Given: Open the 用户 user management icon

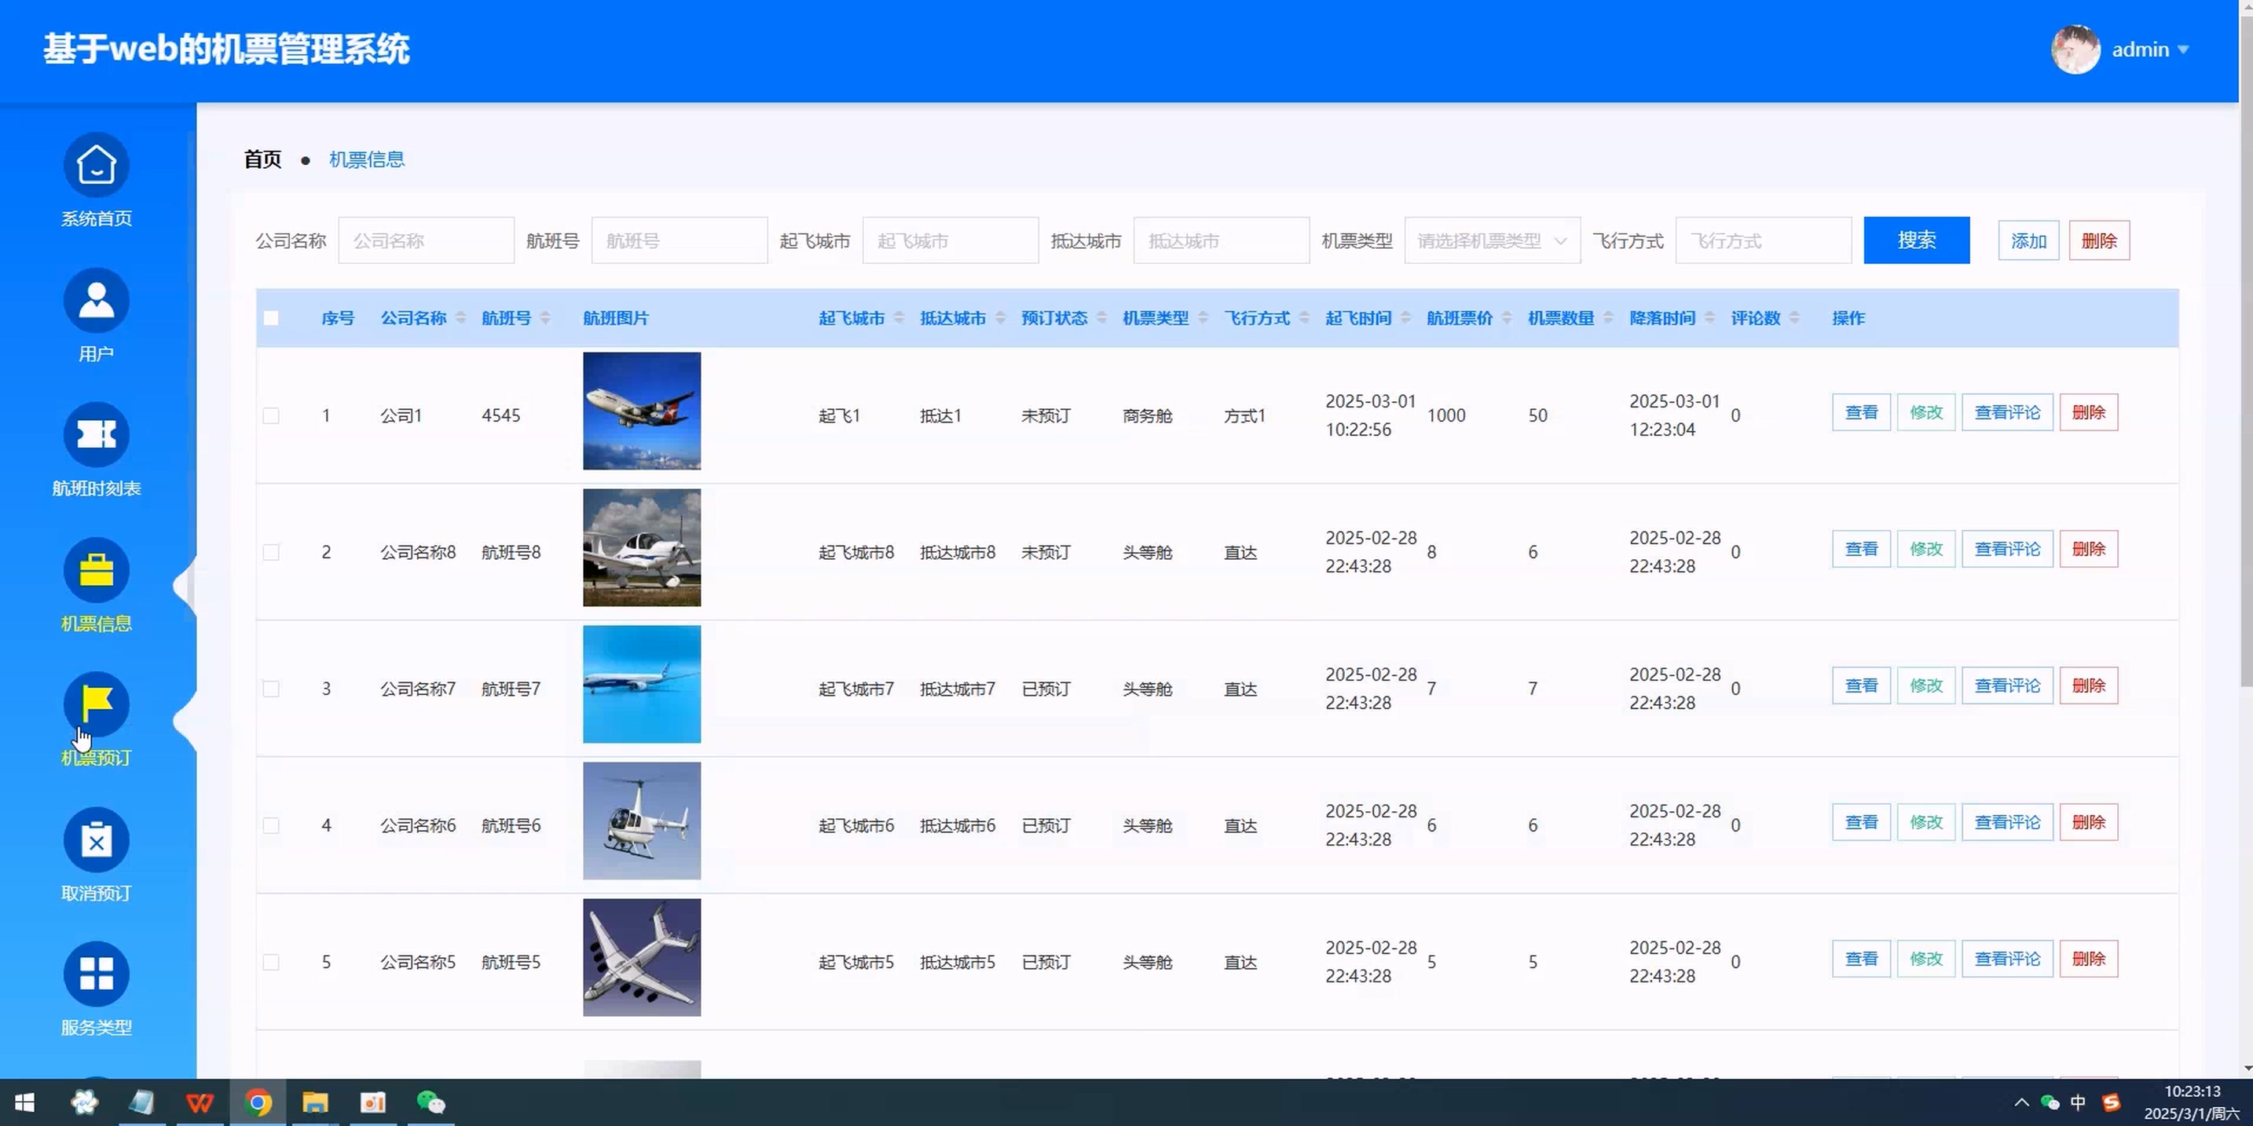Looking at the screenshot, I should pyautogui.click(x=96, y=301).
